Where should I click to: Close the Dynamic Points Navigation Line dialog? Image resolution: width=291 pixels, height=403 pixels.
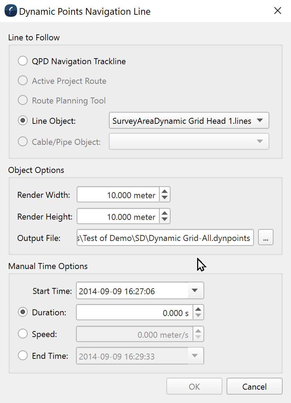coord(278,11)
